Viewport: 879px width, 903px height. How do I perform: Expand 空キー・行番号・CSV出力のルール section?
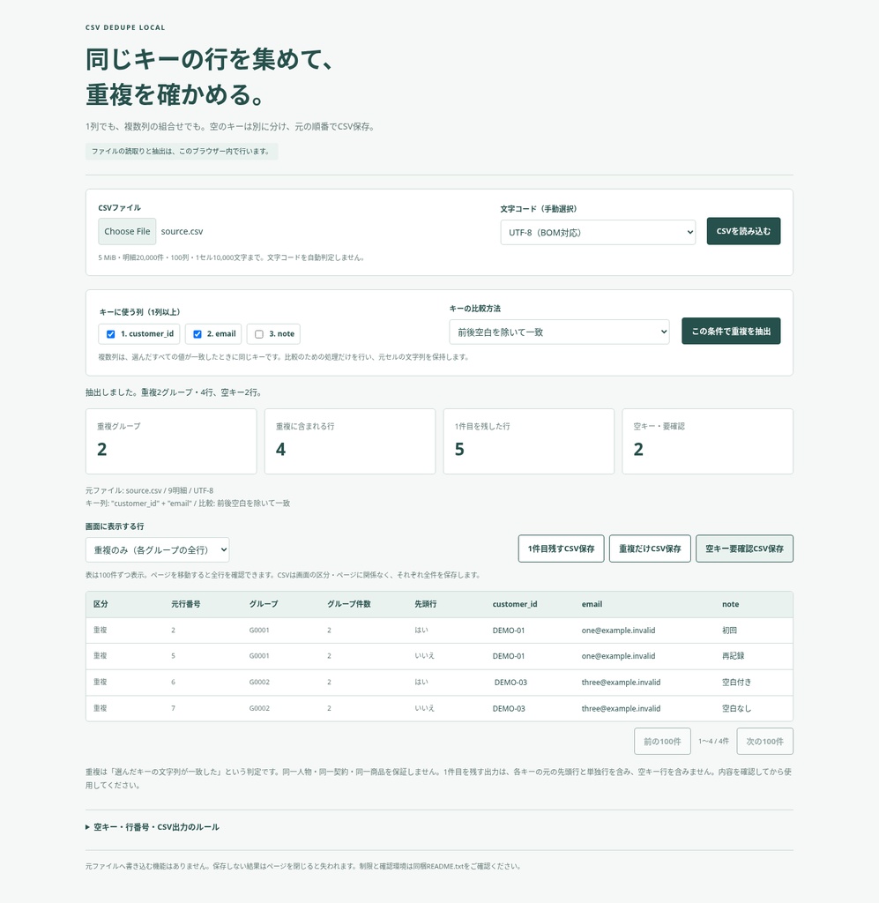point(153,827)
